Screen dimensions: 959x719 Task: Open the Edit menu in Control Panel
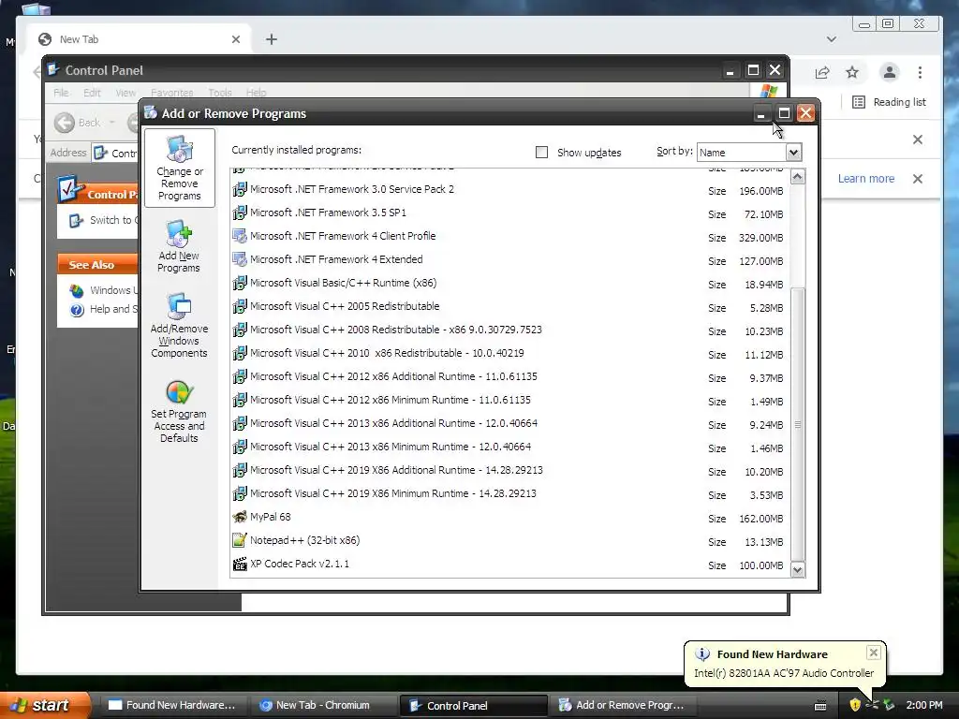point(92,93)
